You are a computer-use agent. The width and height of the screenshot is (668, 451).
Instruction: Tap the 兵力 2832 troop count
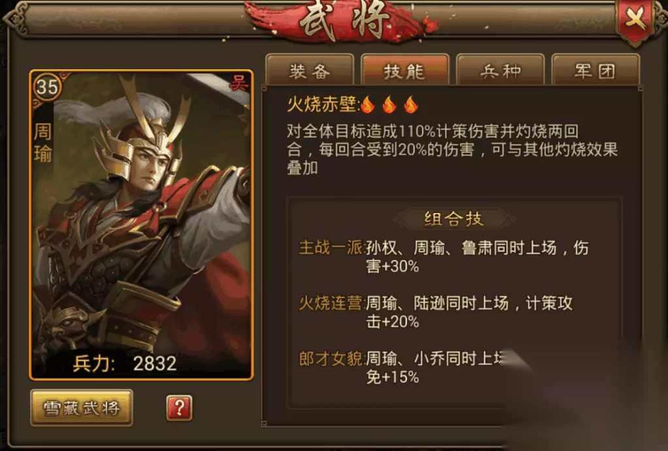(x=125, y=363)
